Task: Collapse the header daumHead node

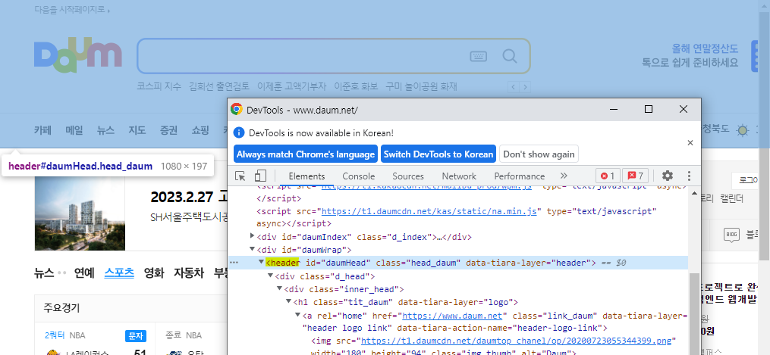Action: (261, 263)
